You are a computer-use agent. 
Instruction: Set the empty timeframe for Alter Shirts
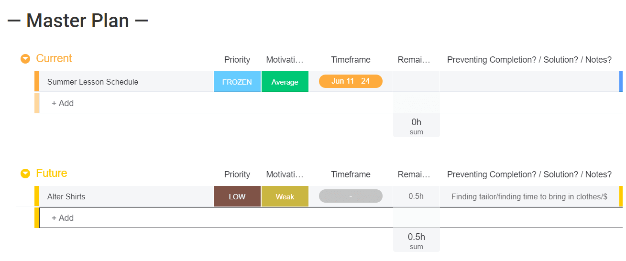point(351,196)
